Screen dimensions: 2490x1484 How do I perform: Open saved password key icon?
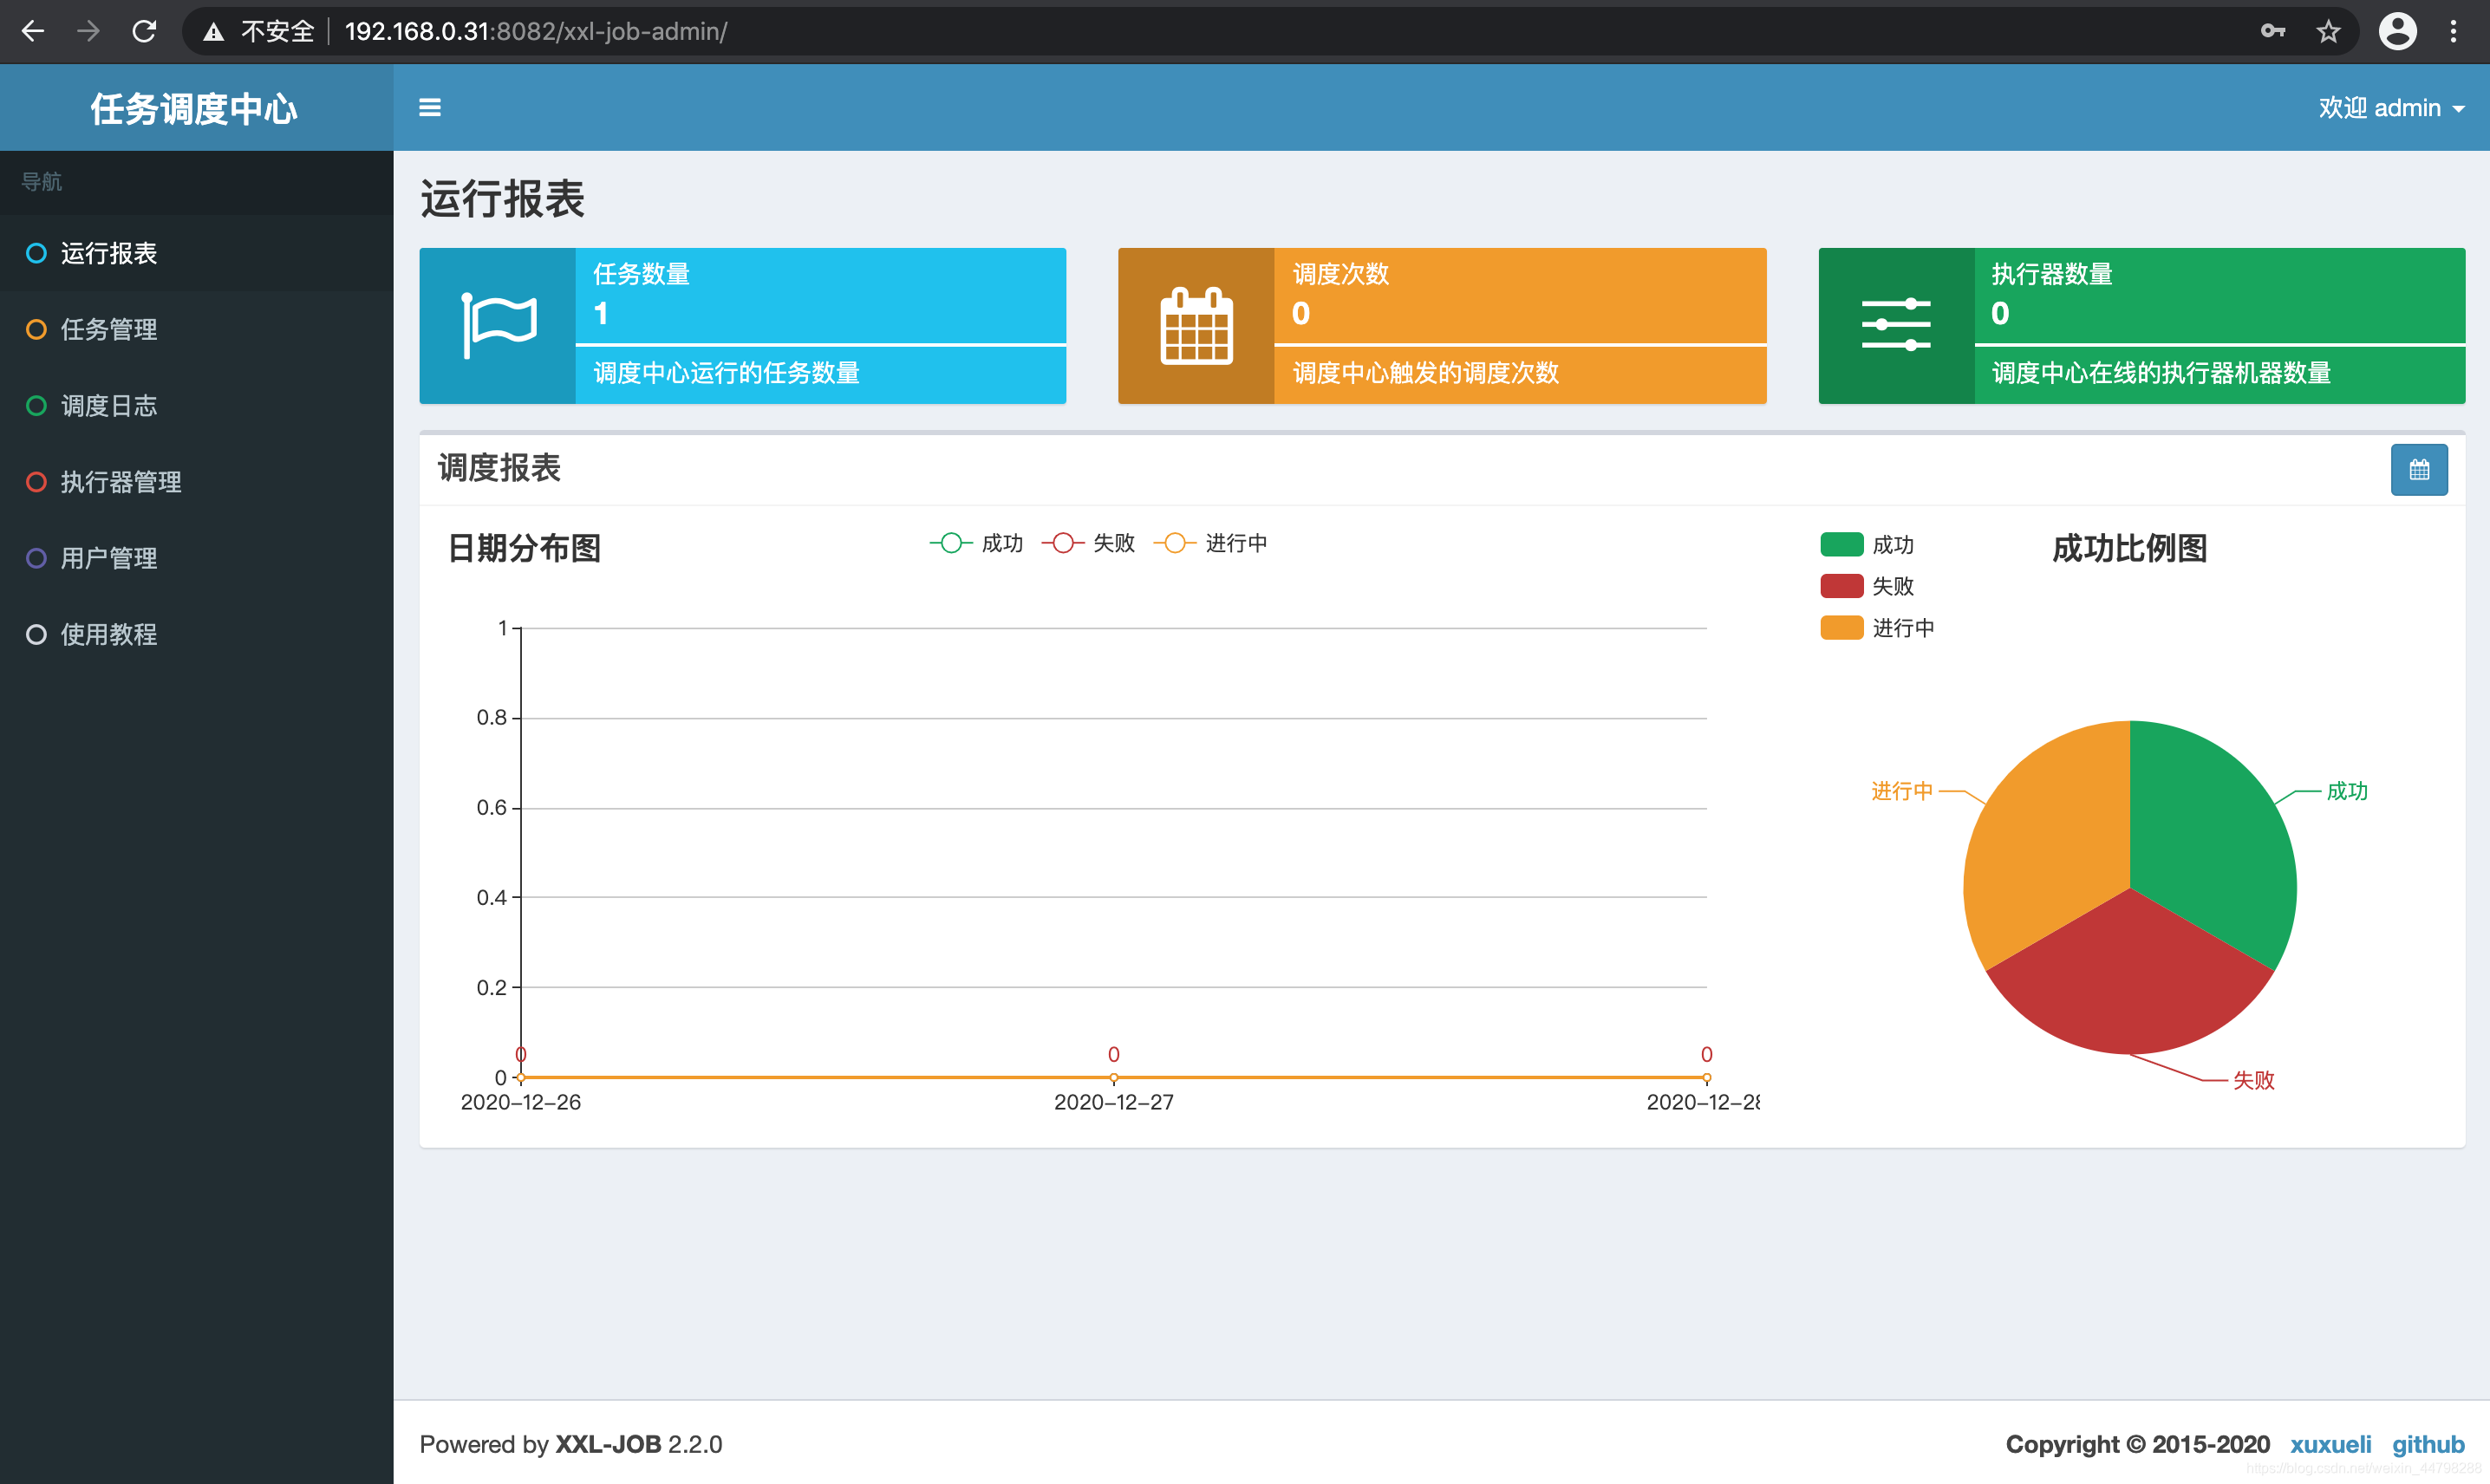tap(2272, 31)
